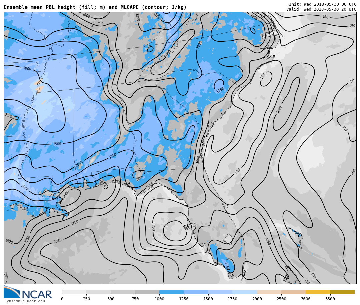Click the 'Valid: Wed 2018-05-30 20 UTC' text
Screen dimensions: 360x305
pyautogui.click(x=321, y=9)
